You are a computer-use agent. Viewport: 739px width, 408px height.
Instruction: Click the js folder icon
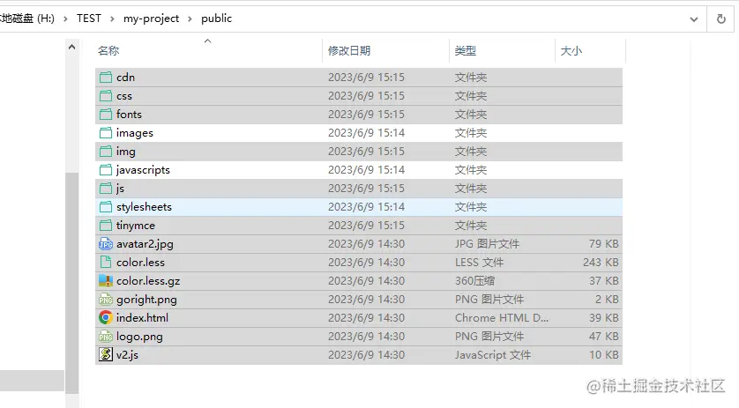click(106, 189)
